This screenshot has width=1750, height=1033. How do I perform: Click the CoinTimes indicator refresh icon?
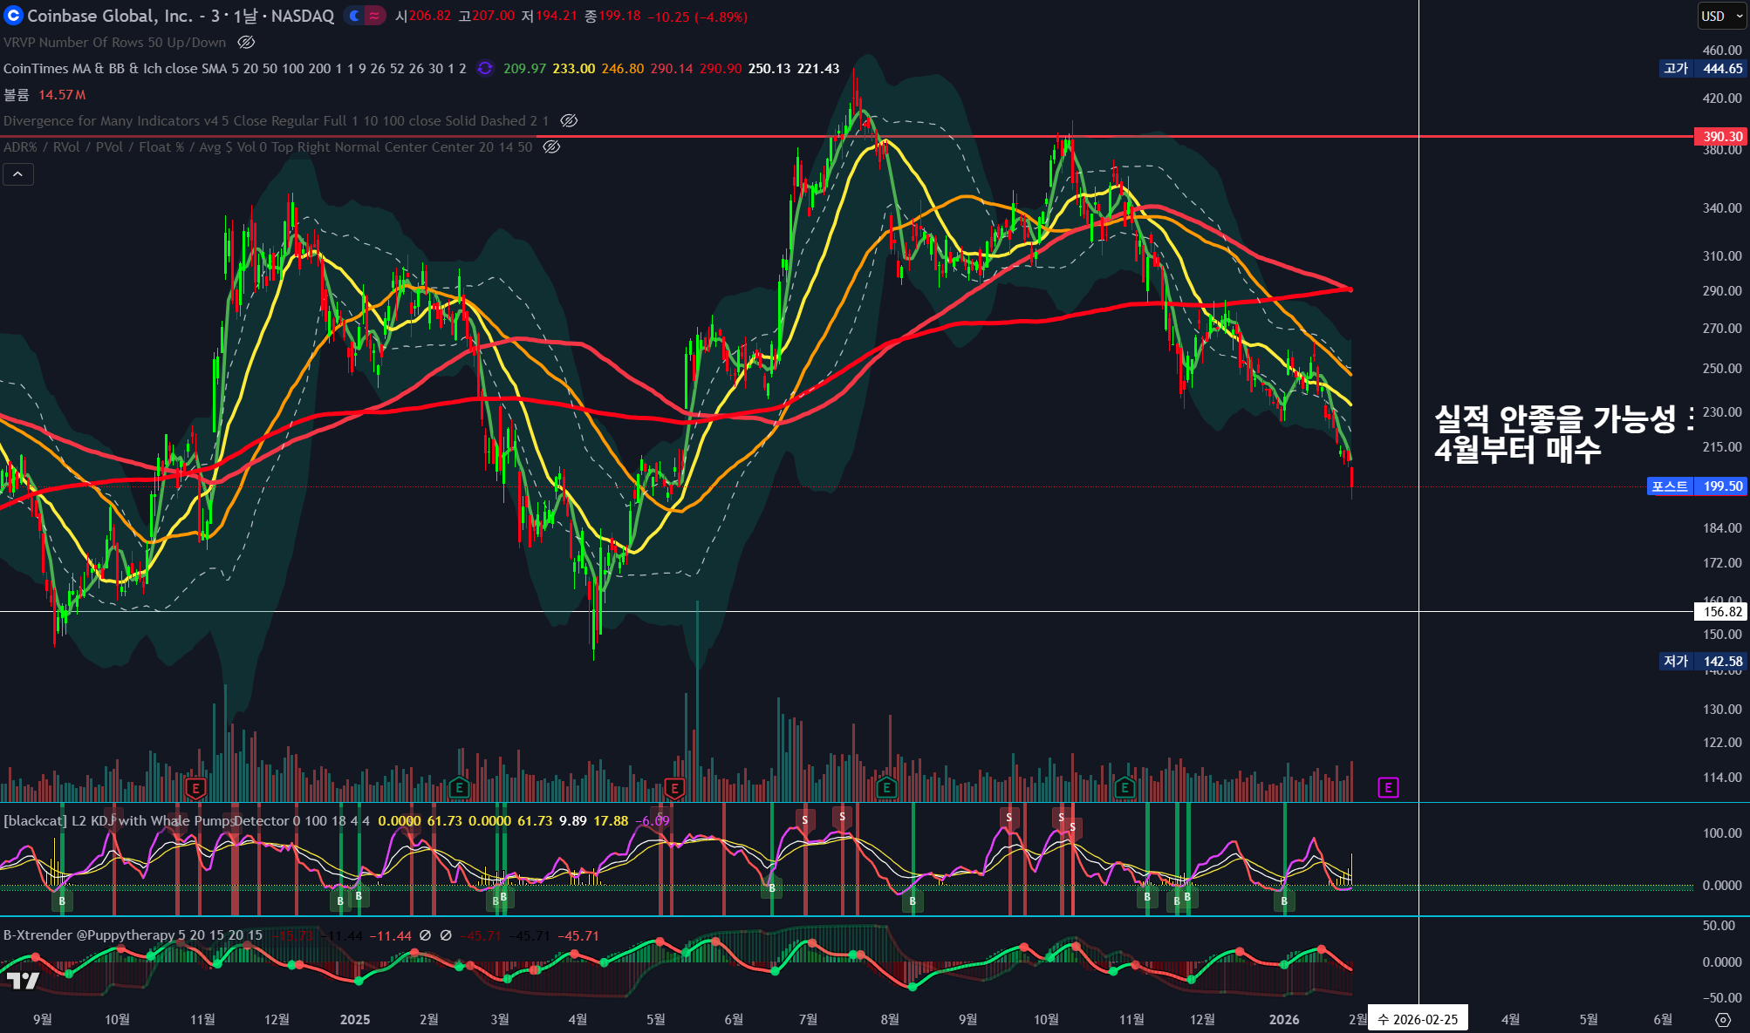(x=485, y=68)
